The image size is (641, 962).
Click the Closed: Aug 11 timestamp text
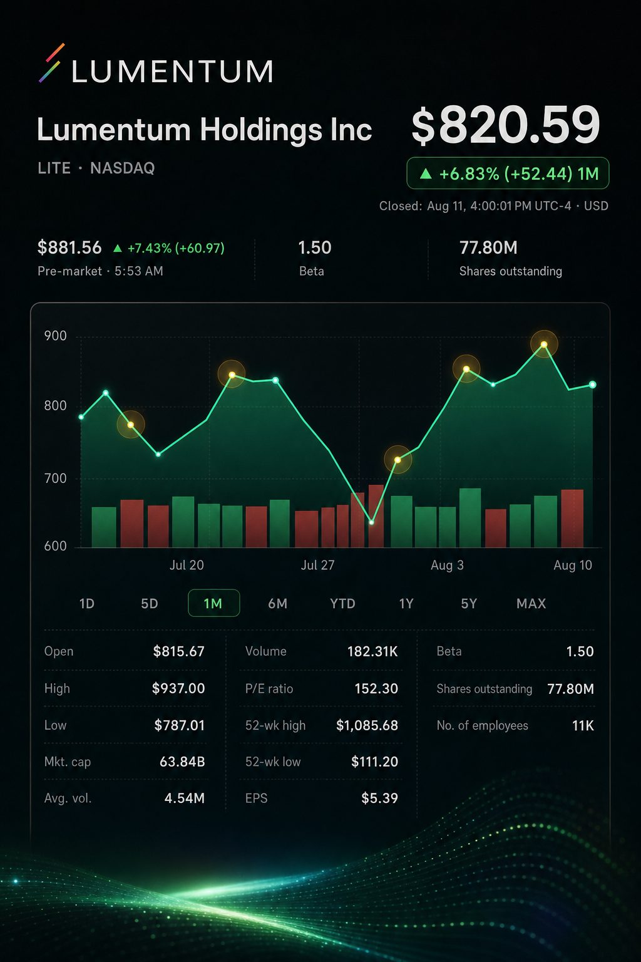[x=494, y=206]
